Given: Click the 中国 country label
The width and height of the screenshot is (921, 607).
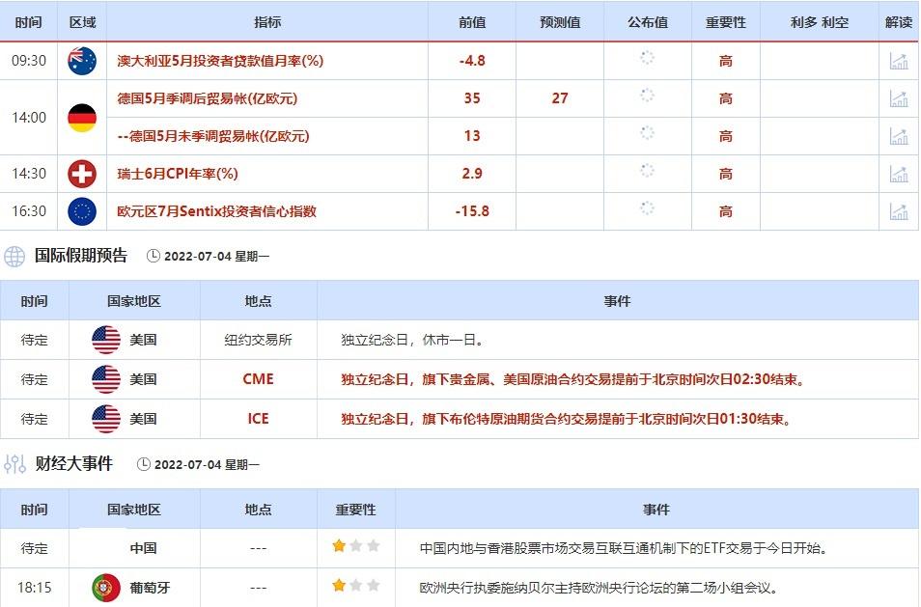Looking at the screenshot, I should click(x=143, y=548).
